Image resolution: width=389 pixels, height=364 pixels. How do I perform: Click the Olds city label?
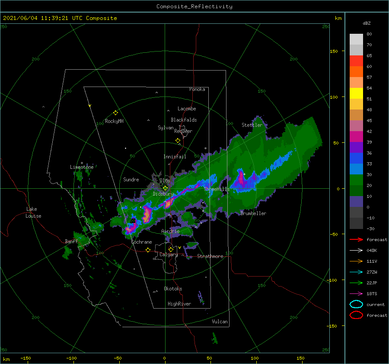click(x=165, y=180)
